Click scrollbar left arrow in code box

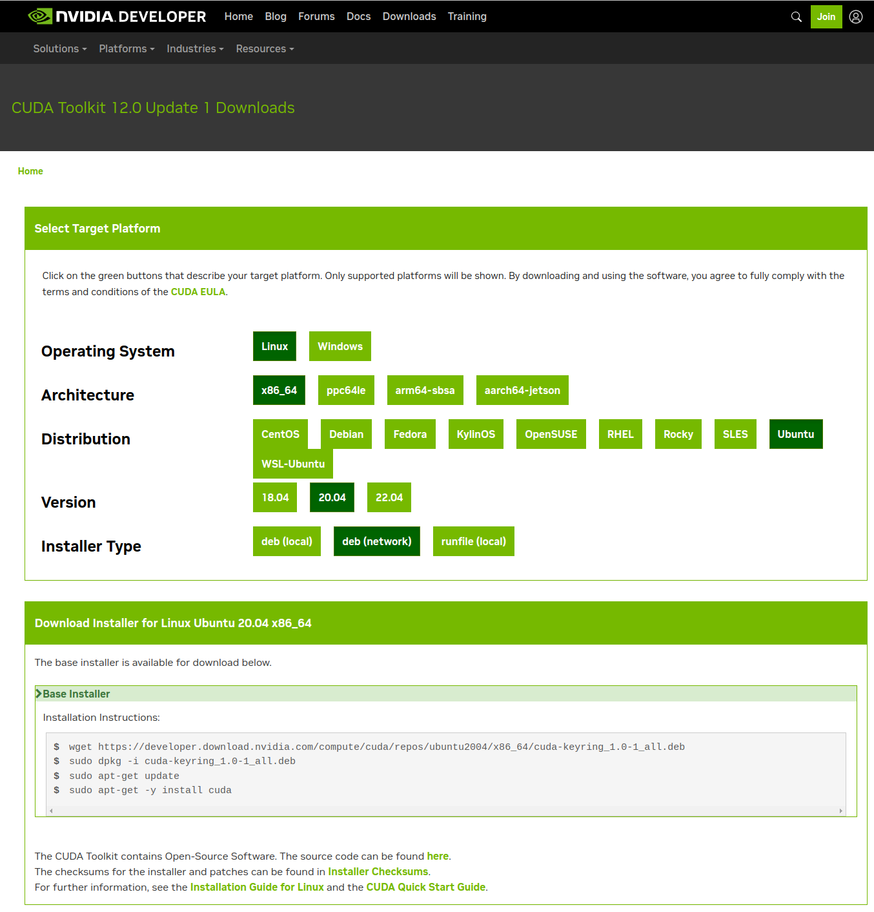tap(51, 811)
